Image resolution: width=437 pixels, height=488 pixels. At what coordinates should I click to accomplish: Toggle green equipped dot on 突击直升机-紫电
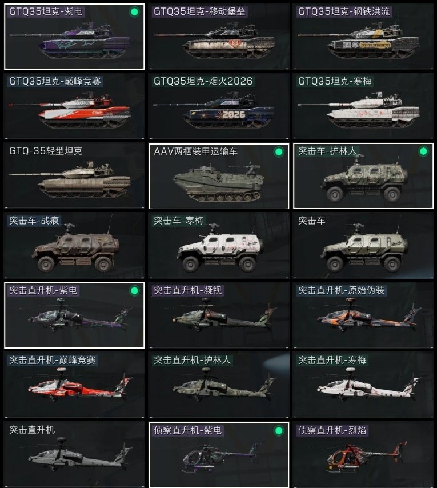[134, 291]
